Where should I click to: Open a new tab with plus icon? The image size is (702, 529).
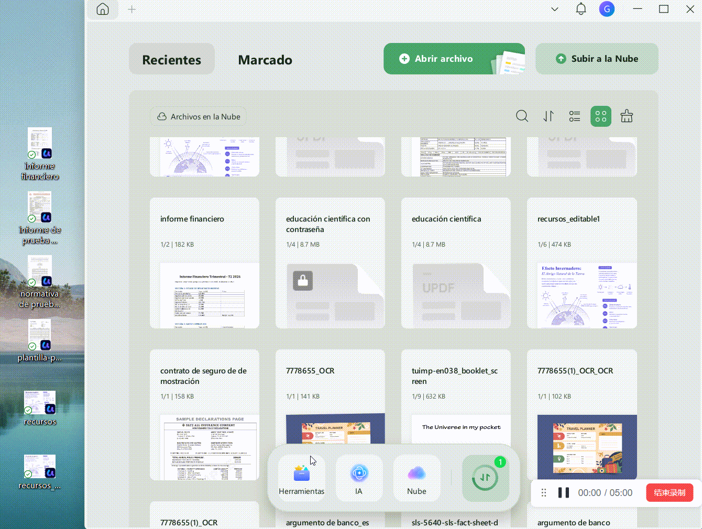tap(131, 9)
